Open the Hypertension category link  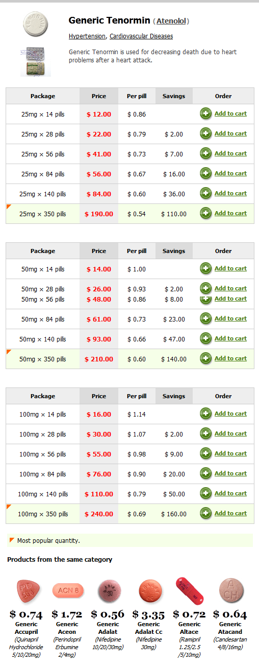87,36
